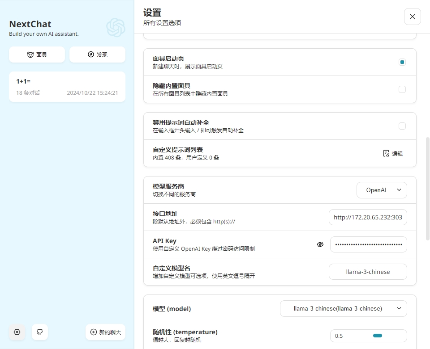Click the settings gear icon in sidebar

[x=17, y=332]
